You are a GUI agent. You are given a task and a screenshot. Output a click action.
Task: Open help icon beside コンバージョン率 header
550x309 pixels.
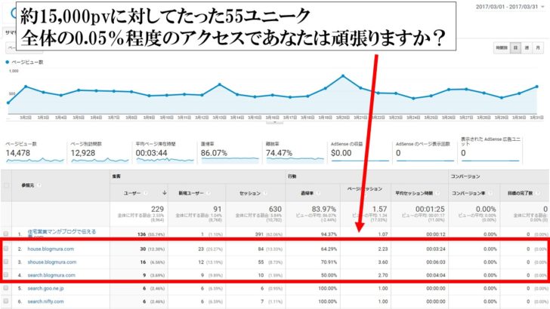[x=491, y=193]
